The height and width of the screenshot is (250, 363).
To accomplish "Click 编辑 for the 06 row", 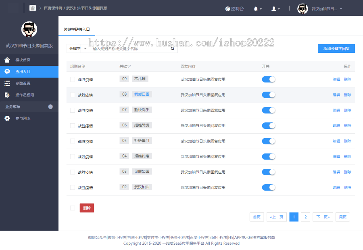I will [x=336, y=126].
